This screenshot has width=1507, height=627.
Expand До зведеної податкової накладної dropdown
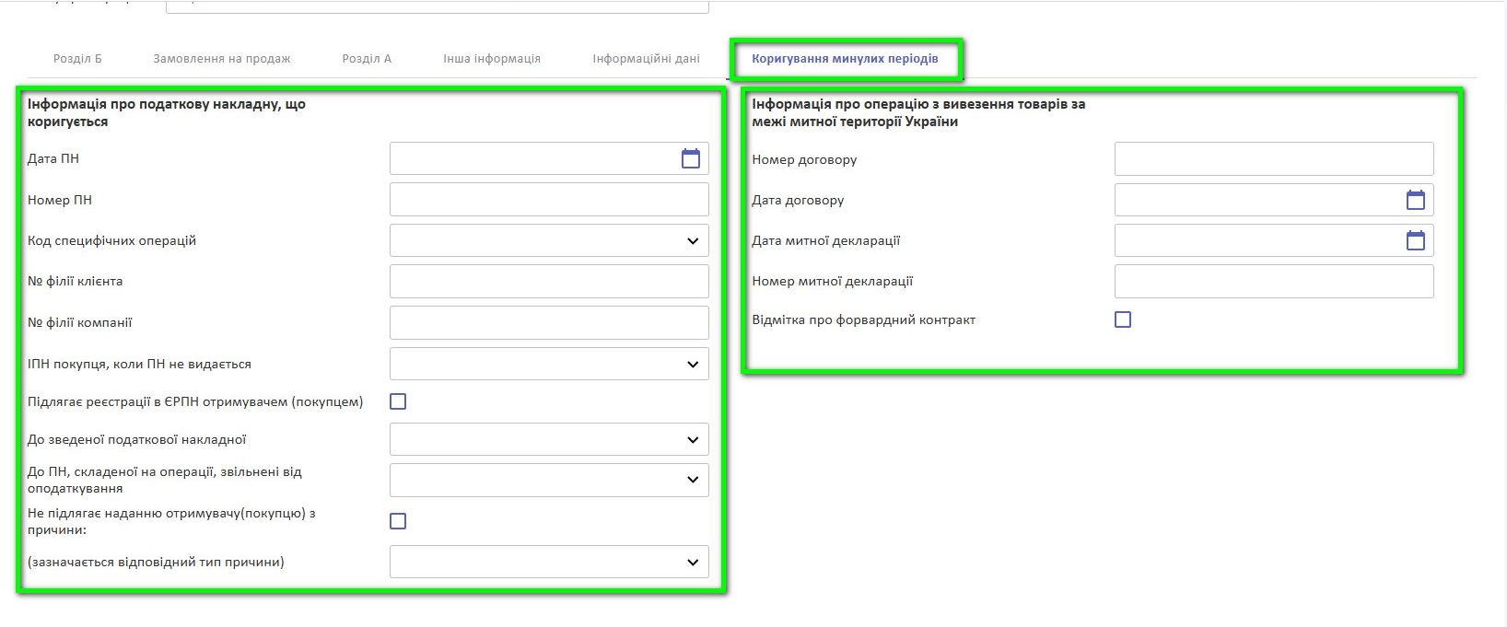pyautogui.click(x=549, y=439)
